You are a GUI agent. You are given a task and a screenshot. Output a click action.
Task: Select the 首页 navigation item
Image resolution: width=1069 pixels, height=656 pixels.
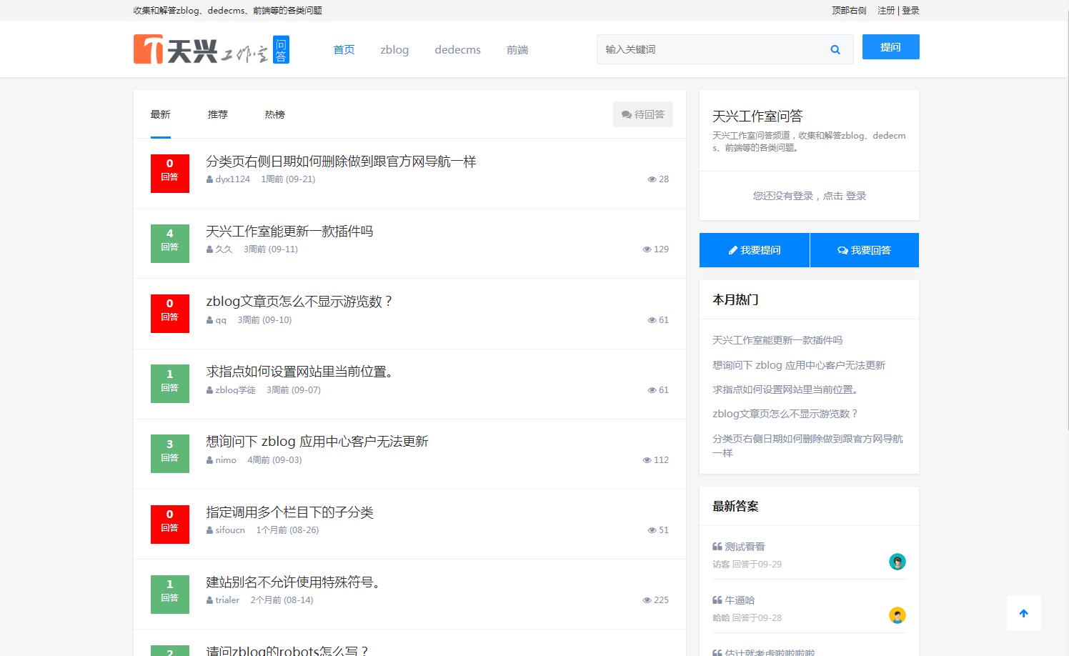pyautogui.click(x=343, y=49)
